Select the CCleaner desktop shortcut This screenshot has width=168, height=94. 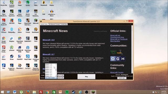point(4,30)
